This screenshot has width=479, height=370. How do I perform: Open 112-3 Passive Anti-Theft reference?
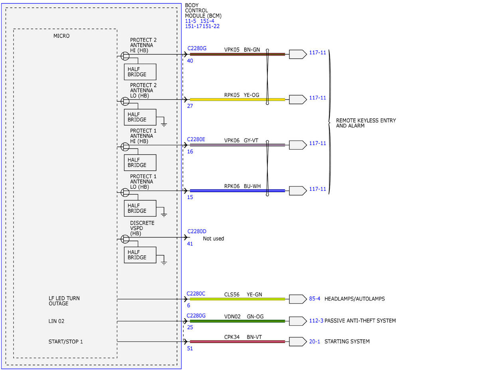pyautogui.click(x=316, y=321)
